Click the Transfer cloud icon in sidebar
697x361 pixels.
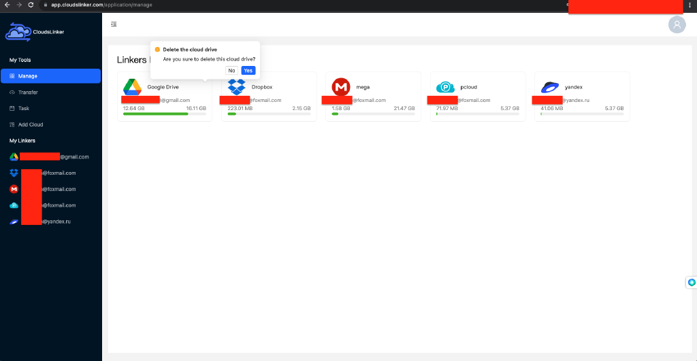[x=12, y=92]
